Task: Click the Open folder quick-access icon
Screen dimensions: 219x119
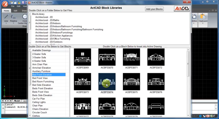Action: tap(19, 2)
